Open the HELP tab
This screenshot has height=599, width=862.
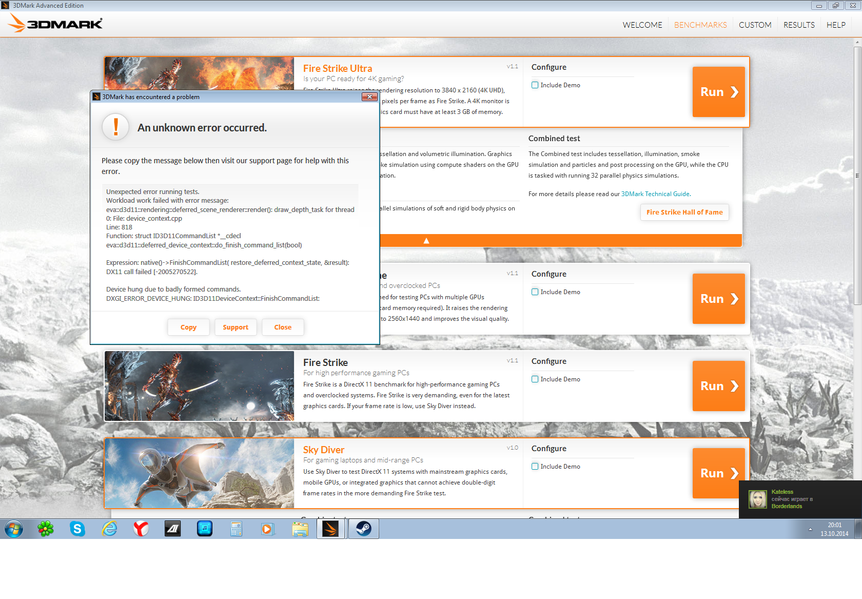pyautogui.click(x=836, y=25)
